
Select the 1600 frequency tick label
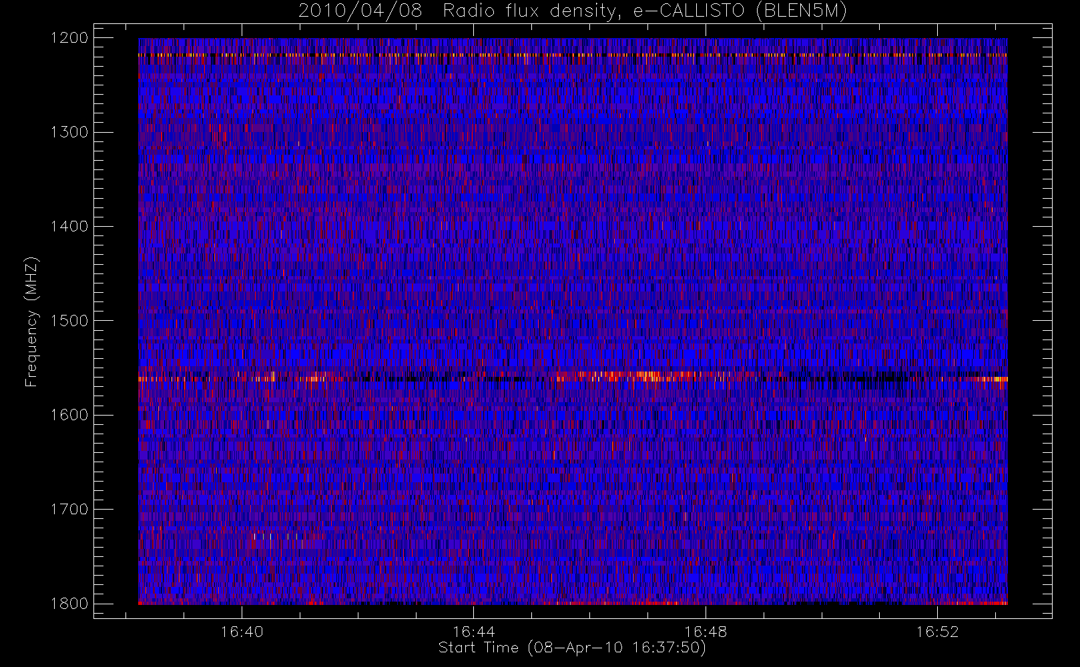[69, 415]
